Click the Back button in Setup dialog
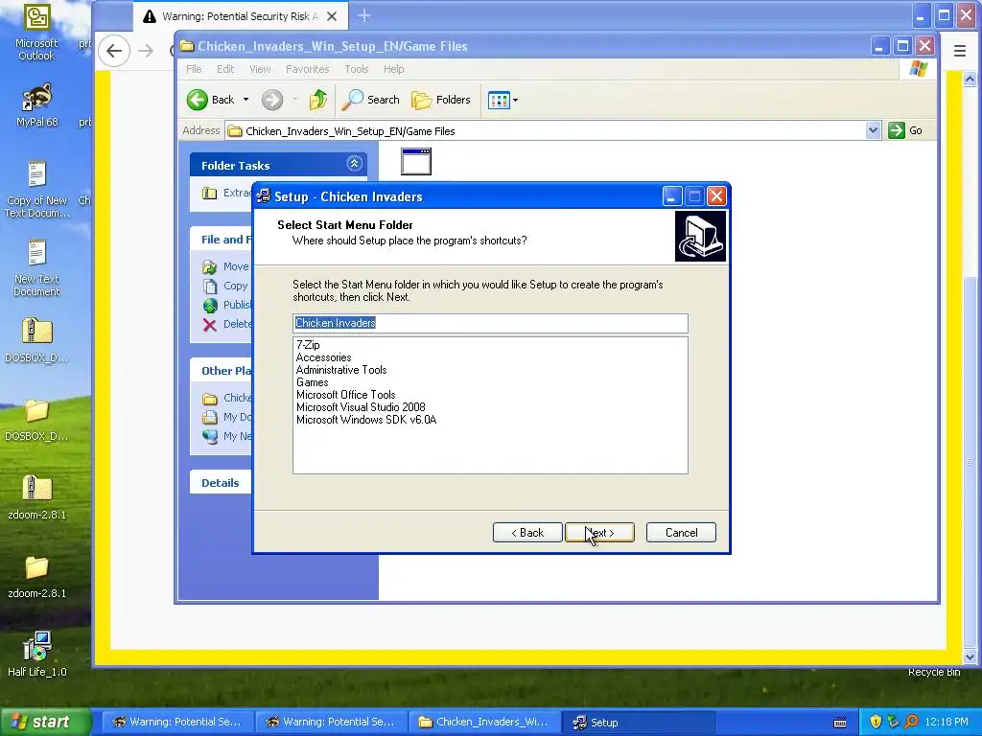 [x=527, y=533]
